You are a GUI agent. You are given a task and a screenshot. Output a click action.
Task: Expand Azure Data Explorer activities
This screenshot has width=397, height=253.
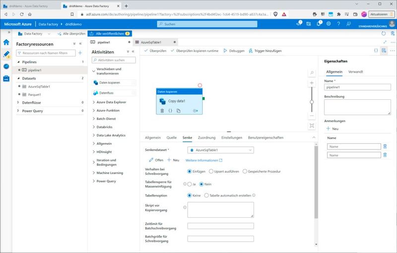[94, 102]
